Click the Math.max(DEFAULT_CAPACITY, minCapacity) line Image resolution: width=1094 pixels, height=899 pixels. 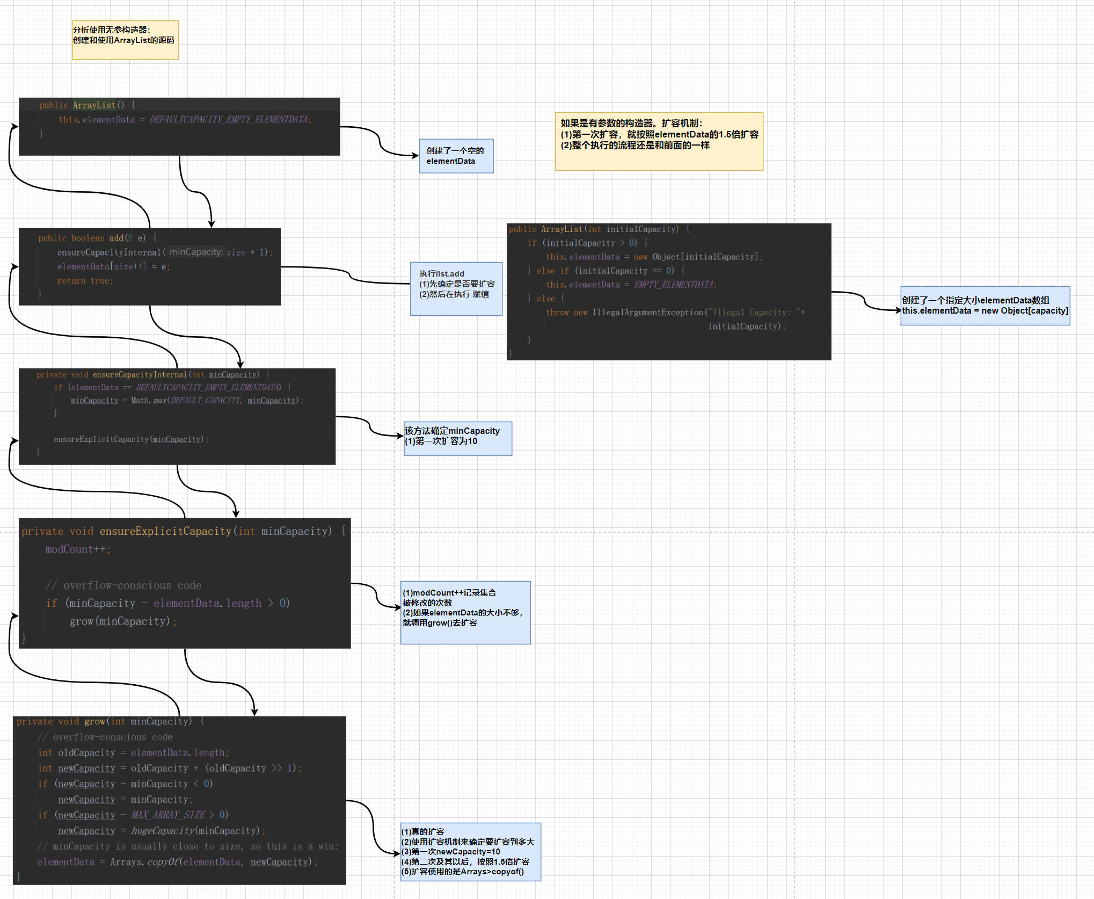click(x=187, y=401)
